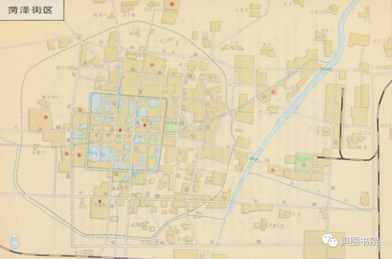Image resolution: width=392 pixels, height=259 pixels.
Task: Click the 市政府 label text
Action: 99,205
